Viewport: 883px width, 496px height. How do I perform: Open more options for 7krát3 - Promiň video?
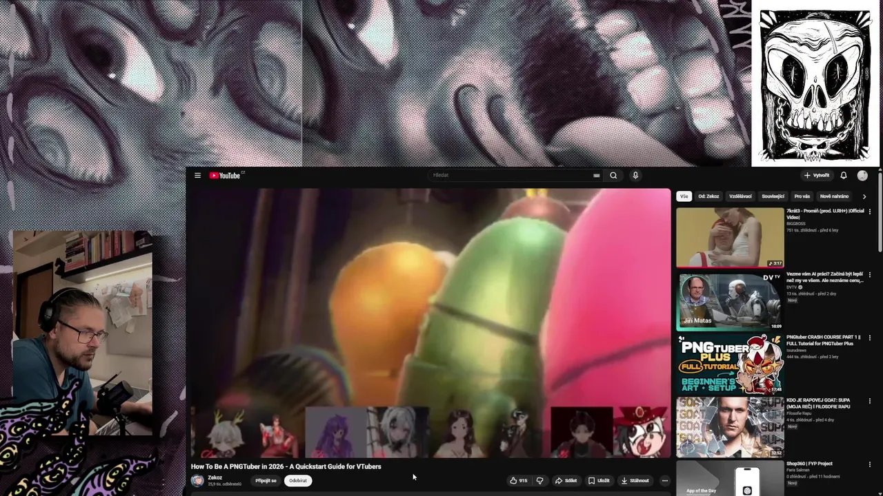point(869,211)
